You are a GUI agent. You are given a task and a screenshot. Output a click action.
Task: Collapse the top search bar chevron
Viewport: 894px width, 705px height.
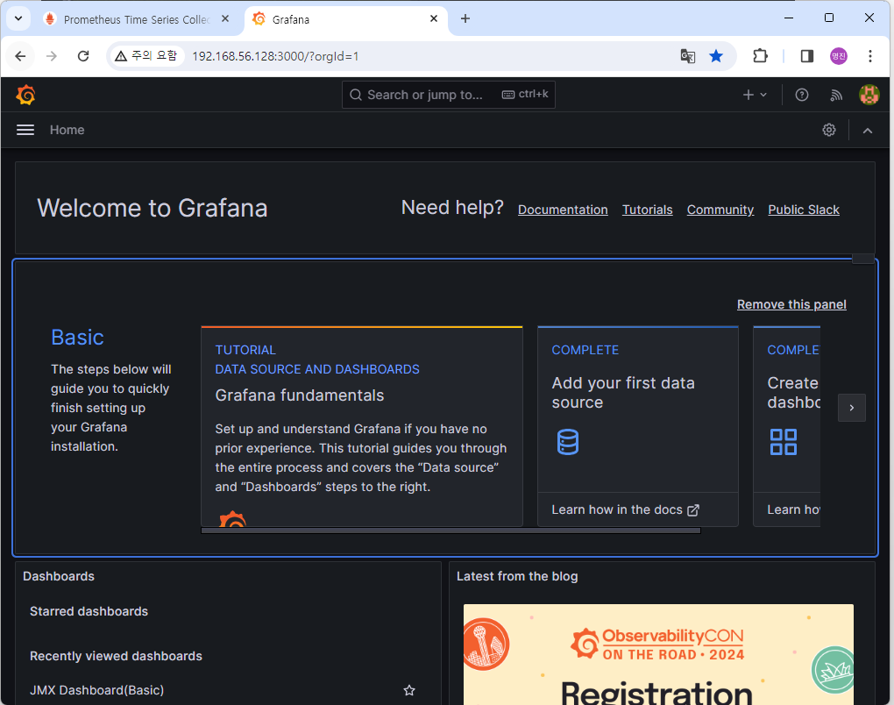click(x=867, y=131)
